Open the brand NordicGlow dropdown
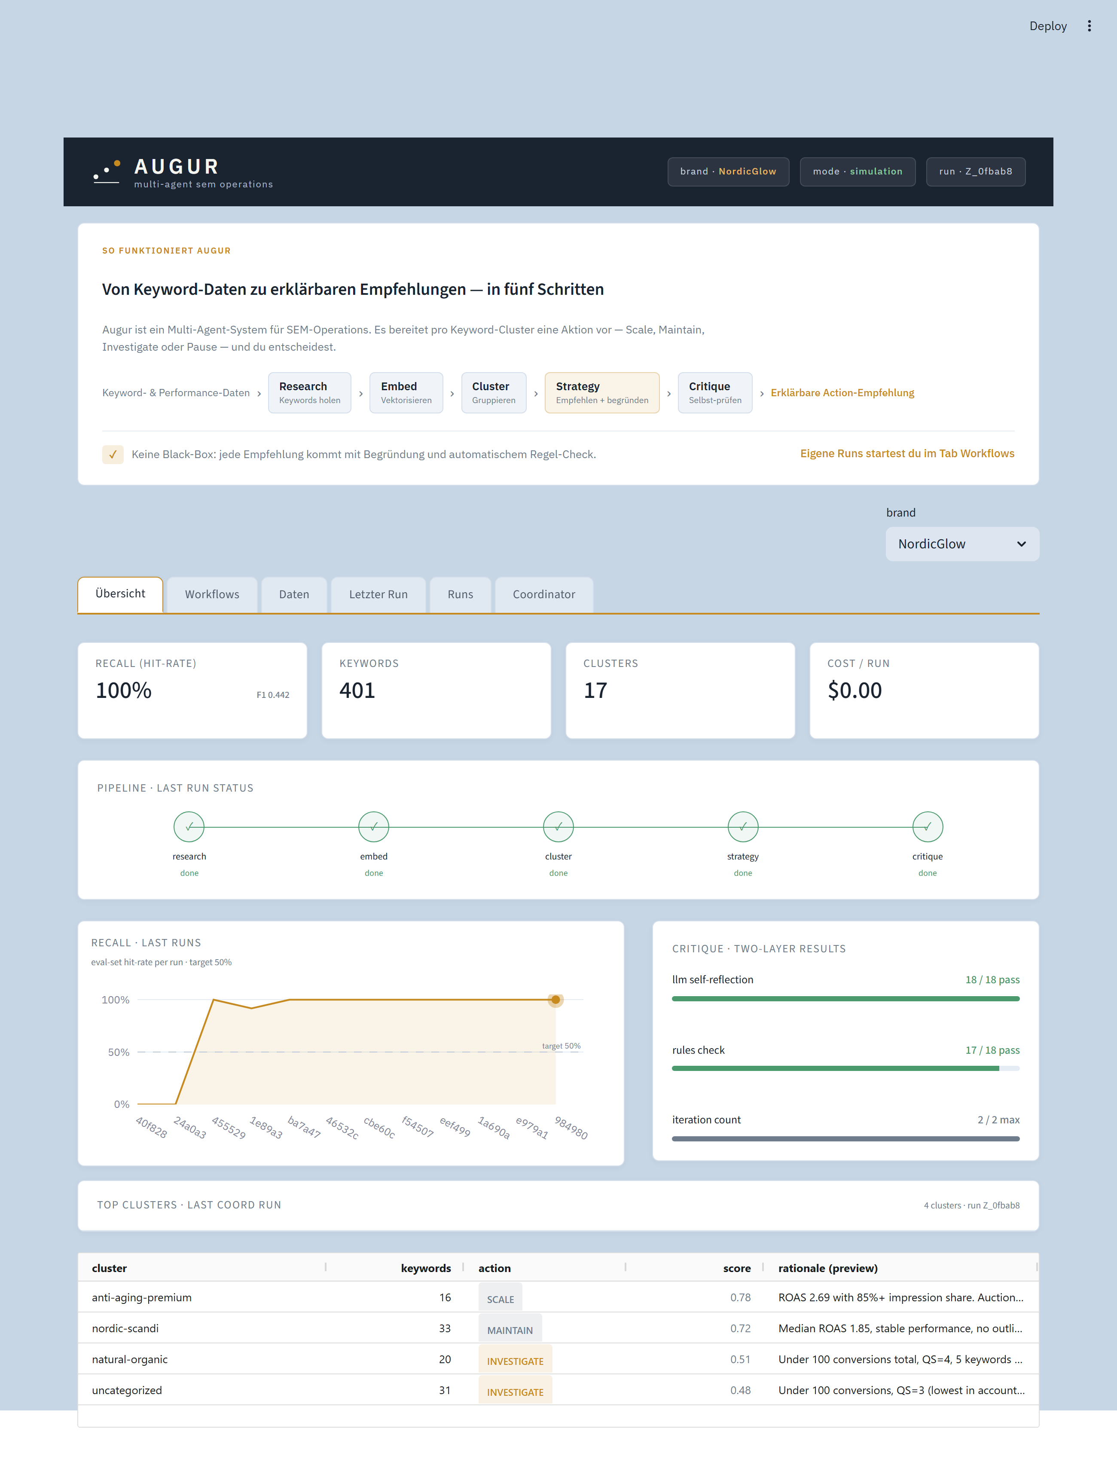 (x=962, y=544)
